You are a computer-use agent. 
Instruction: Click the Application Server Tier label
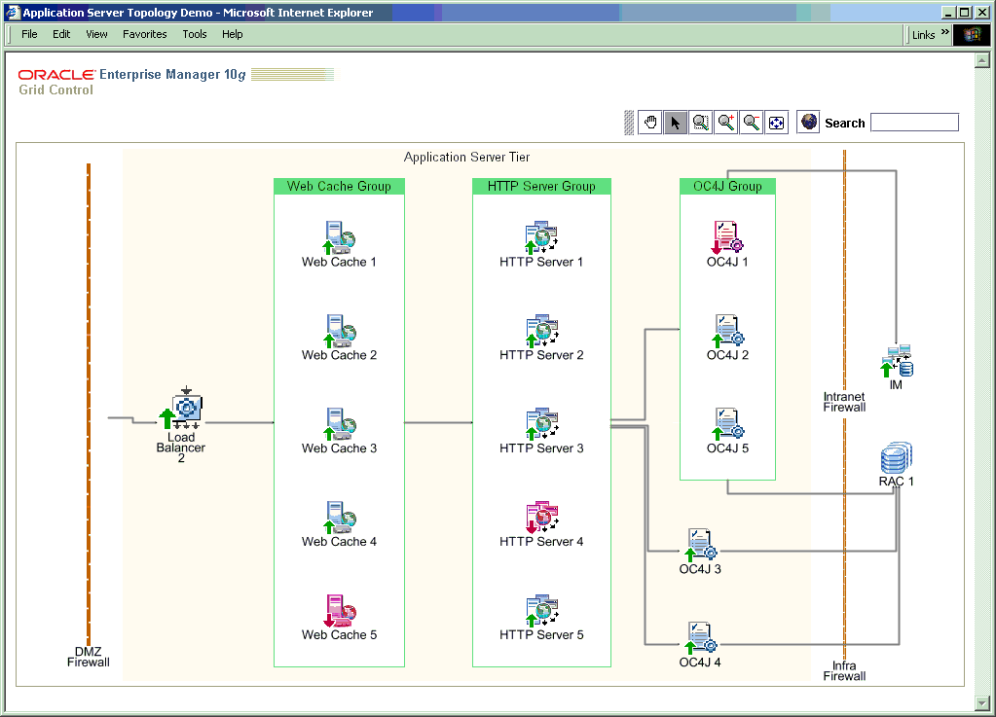tap(467, 157)
